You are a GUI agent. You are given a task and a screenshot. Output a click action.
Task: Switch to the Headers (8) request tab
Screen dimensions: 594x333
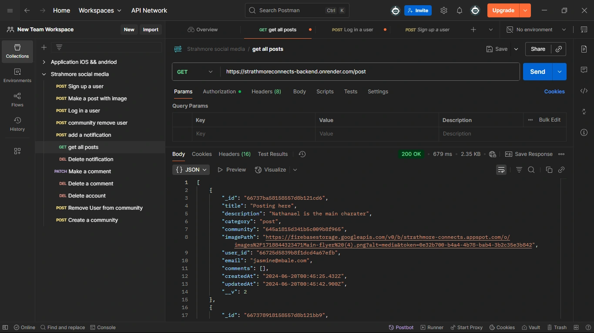[266, 92]
